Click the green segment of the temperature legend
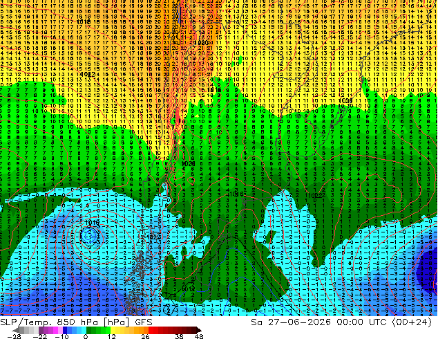Viewport: 438px width, 339px height. pos(98,330)
